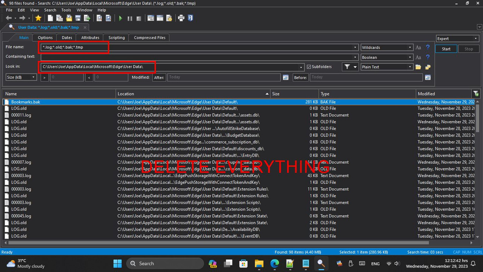Toggle the Subfolders checkbox
Screen dimensions: 483x272
click(x=309, y=67)
